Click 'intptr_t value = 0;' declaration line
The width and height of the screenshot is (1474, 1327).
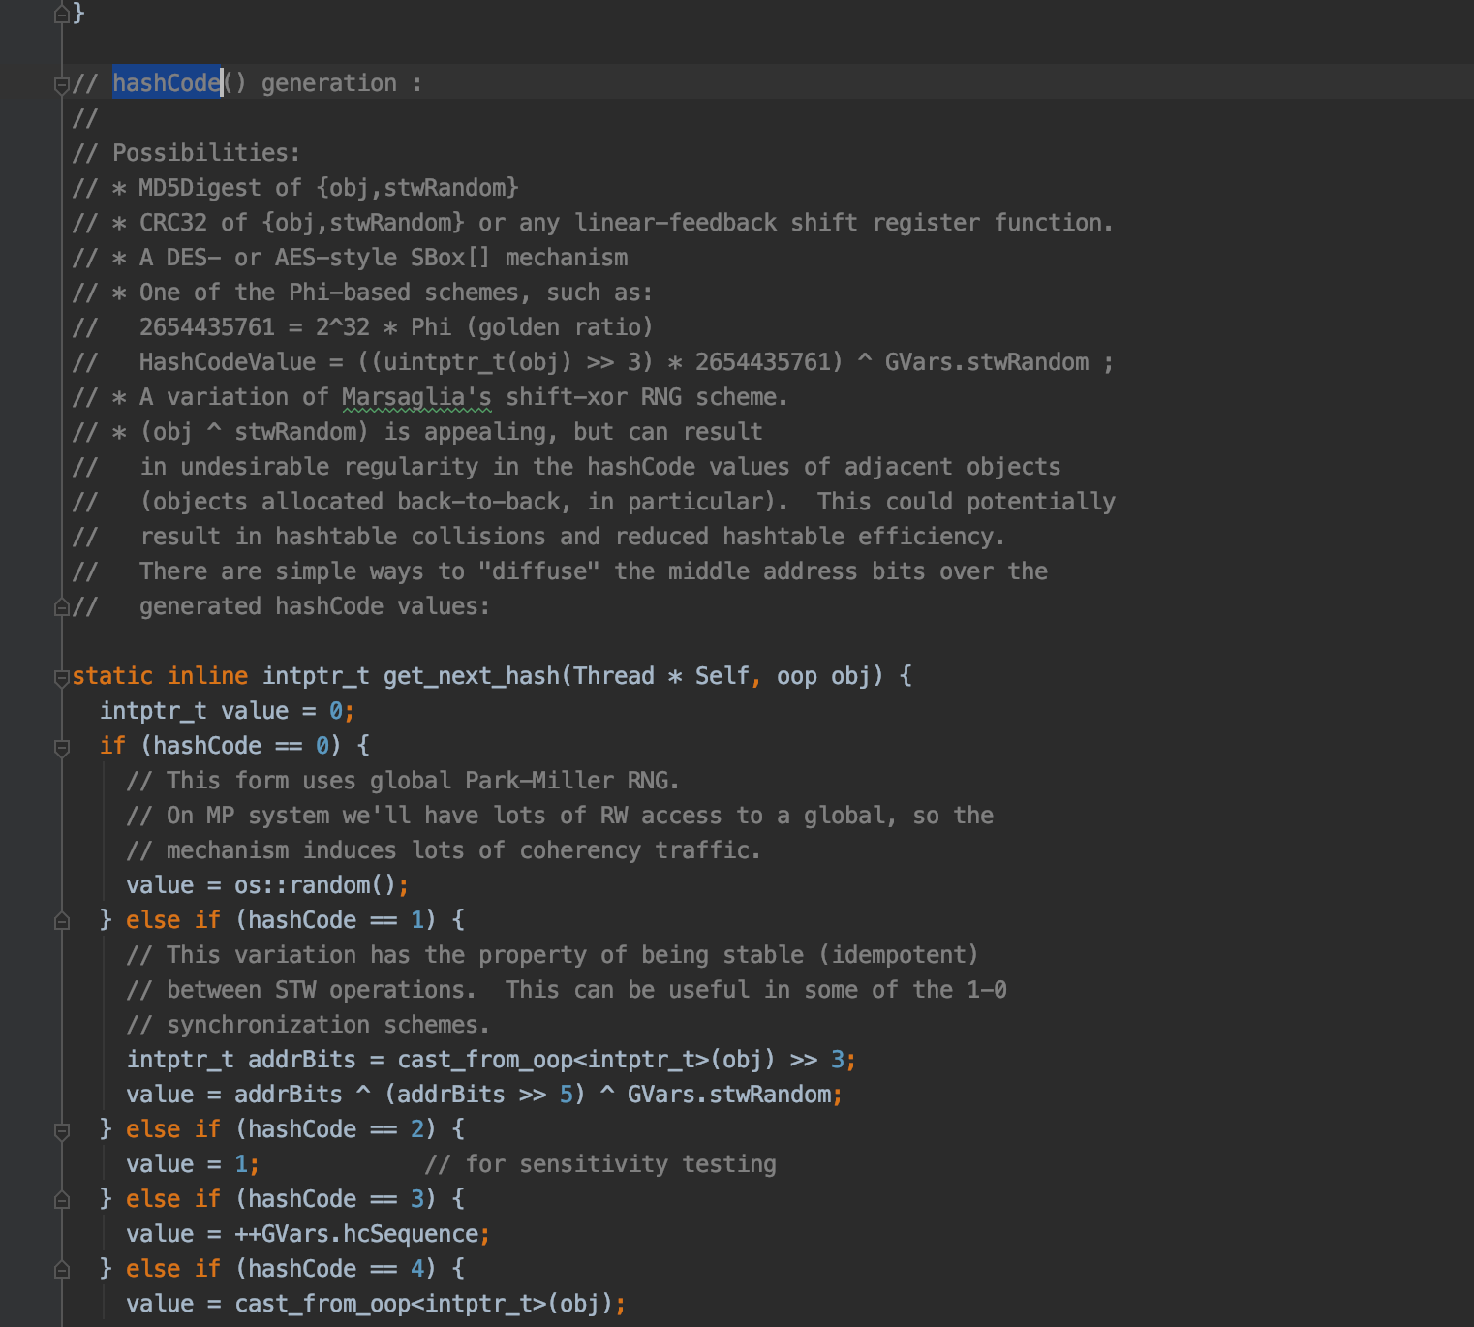tap(228, 711)
